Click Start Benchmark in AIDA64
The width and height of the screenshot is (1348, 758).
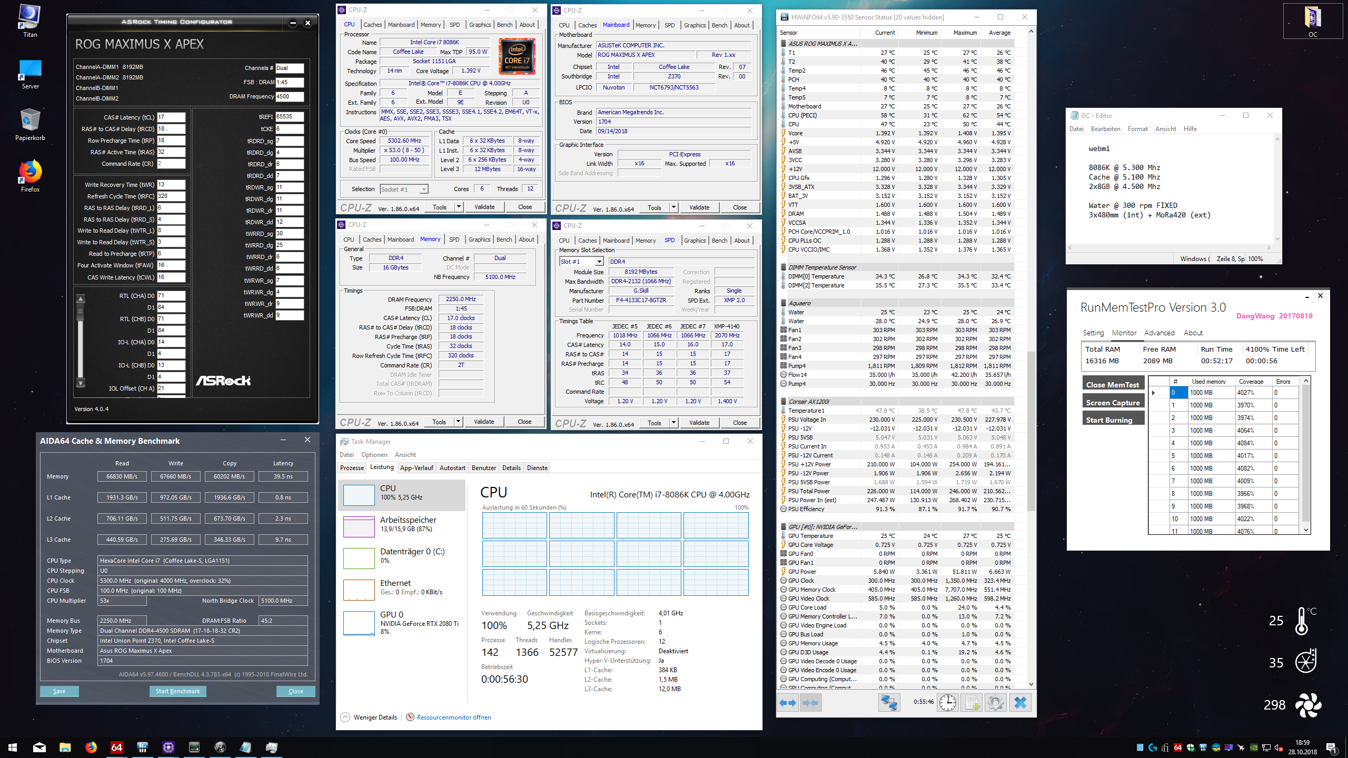coord(177,691)
